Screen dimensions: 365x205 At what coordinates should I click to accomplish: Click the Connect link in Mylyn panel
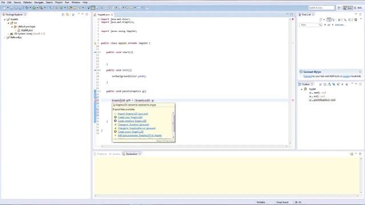(307, 76)
